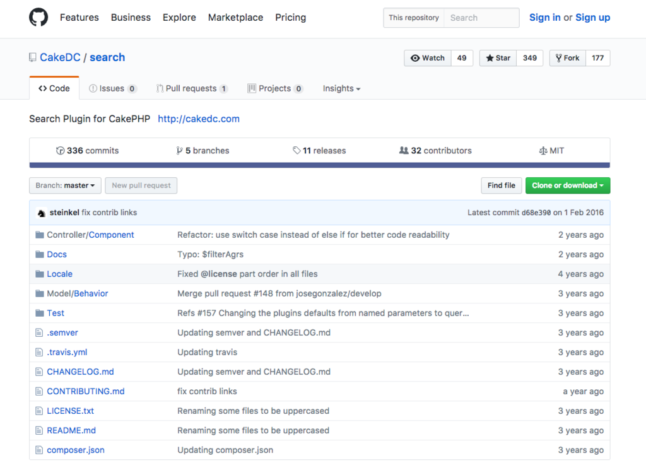The height and width of the screenshot is (463, 646).
Task: Click the Sign up link
Action: coord(592,17)
